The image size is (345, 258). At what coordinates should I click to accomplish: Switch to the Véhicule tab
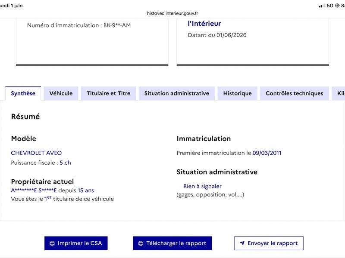(x=61, y=93)
